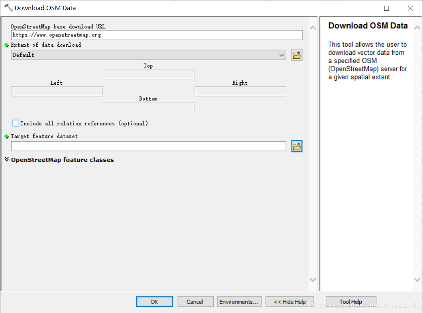423x313 pixels.
Task: Click the 'Extent of data download' label
Action: [x=46, y=45]
